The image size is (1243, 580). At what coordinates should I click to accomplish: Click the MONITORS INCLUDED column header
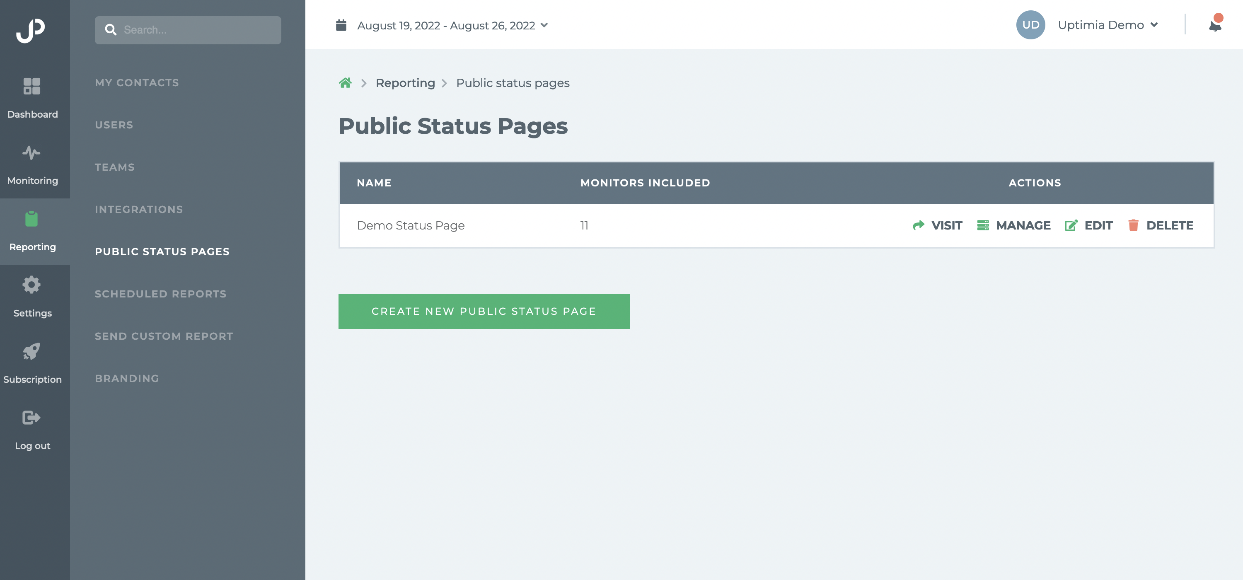(x=645, y=183)
